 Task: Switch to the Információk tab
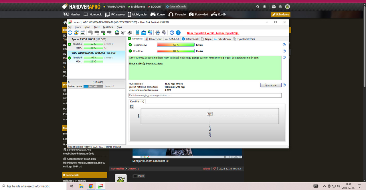coord(190,39)
